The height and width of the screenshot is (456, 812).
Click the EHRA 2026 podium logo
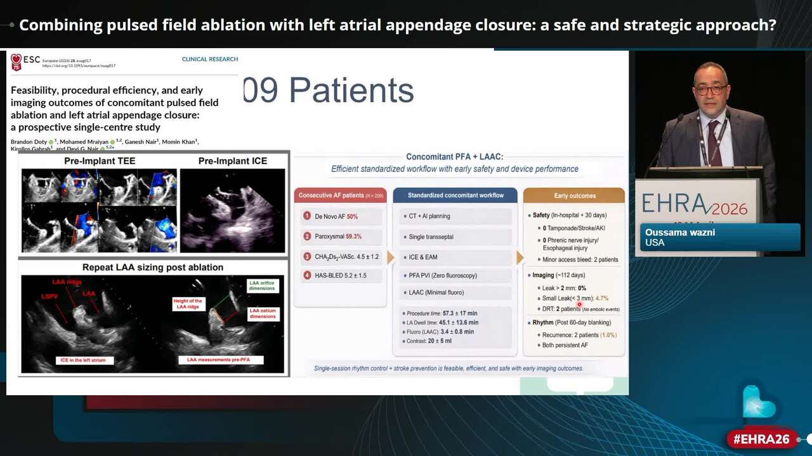[695, 205]
